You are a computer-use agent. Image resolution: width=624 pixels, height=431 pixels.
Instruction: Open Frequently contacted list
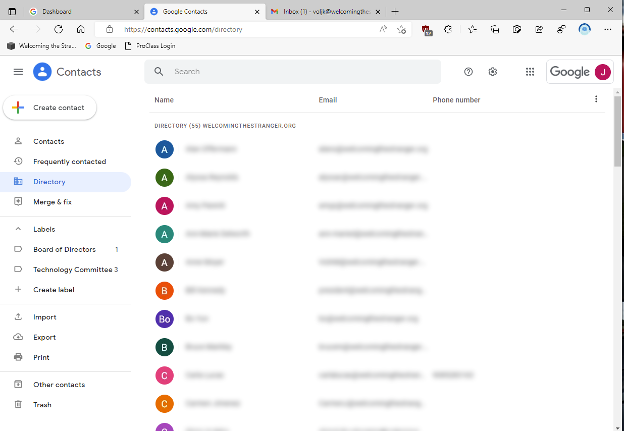pos(70,161)
